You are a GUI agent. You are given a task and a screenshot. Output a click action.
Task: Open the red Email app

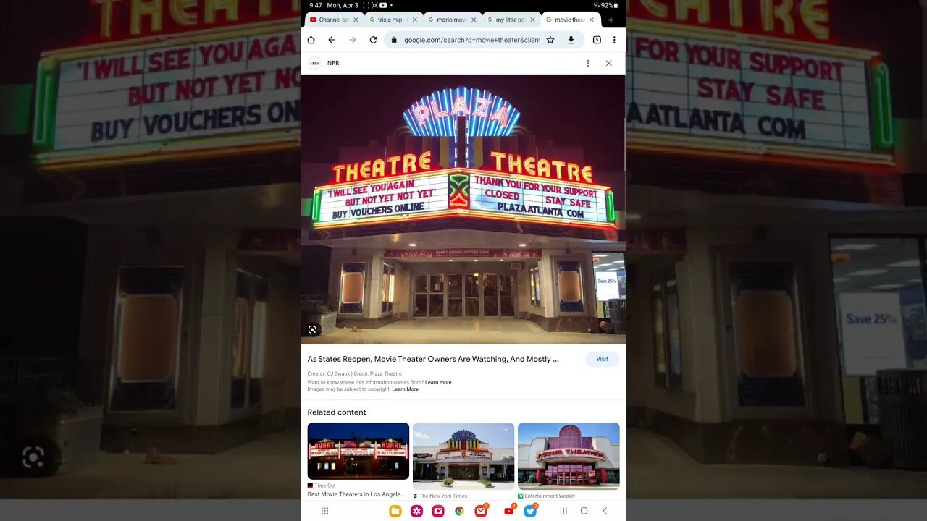pyautogui.click(x=481, y=511)
